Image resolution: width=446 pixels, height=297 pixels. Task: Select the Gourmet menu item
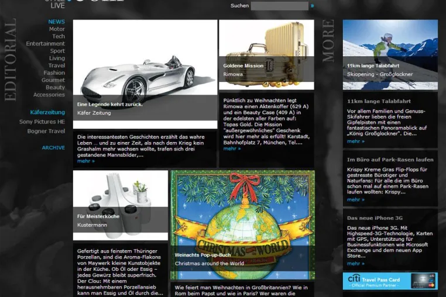coord(53,80)
